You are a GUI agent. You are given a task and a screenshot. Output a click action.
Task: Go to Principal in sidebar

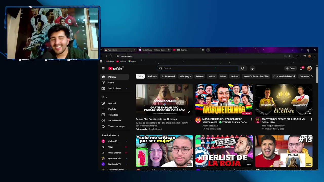114,77
